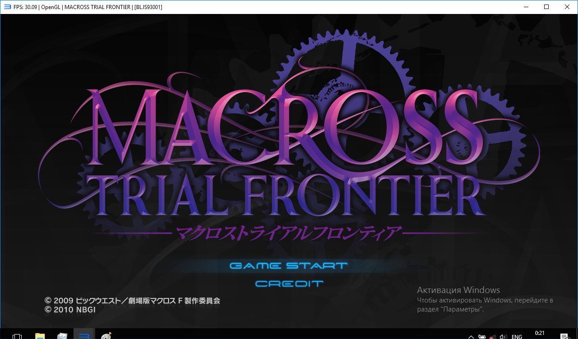Open the notification center icon
Image resolution: width=578 pixels, height=339 pixels.
pos(564,337)
